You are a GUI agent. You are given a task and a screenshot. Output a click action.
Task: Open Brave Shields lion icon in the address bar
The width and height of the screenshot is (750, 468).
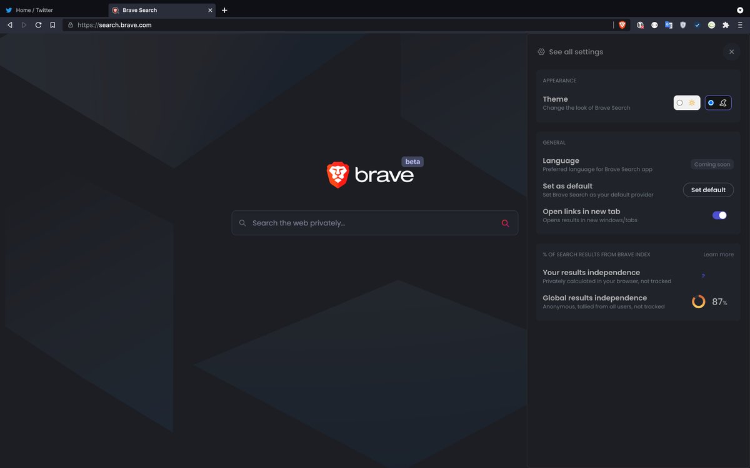tap(622, 25)
